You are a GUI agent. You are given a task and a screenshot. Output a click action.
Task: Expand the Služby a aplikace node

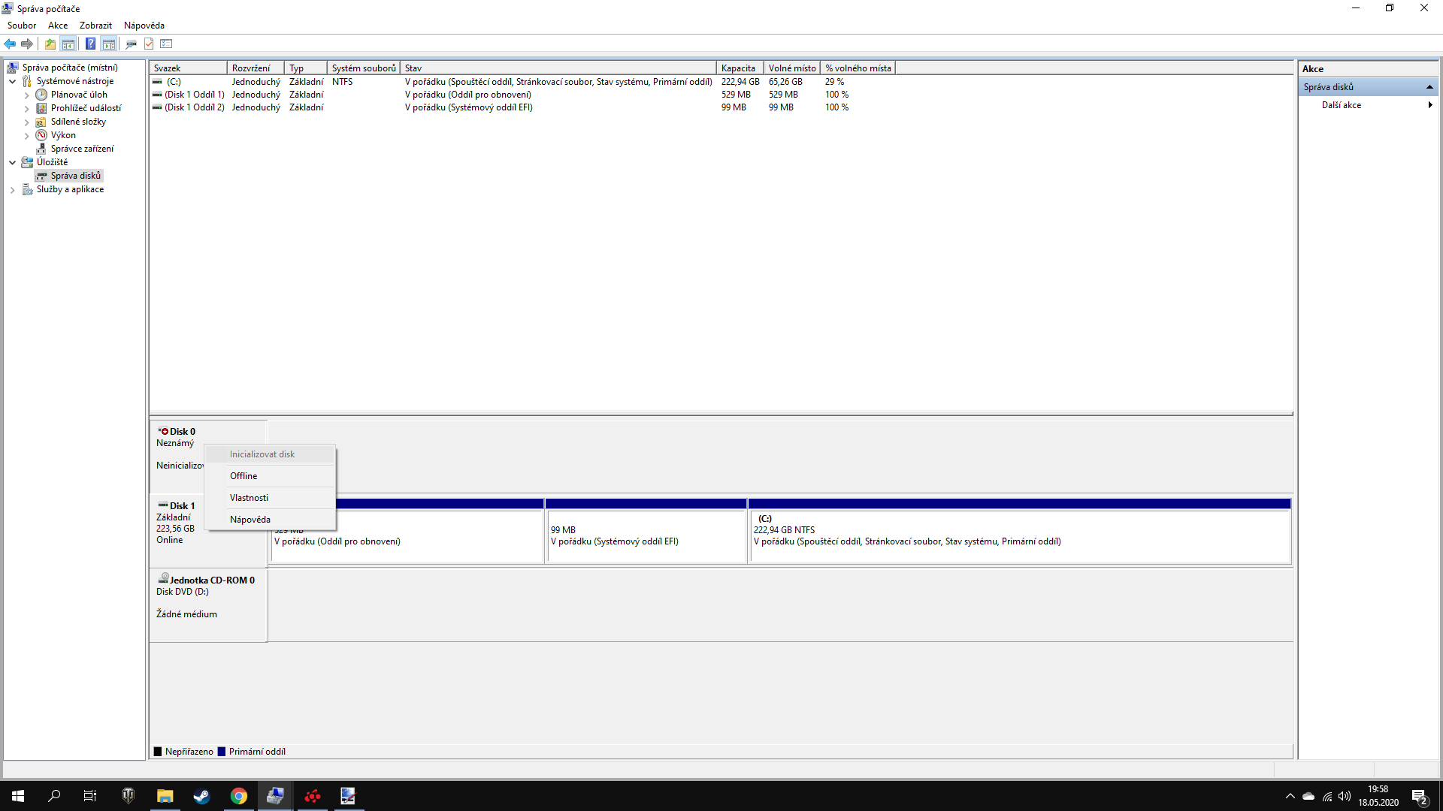13,190
